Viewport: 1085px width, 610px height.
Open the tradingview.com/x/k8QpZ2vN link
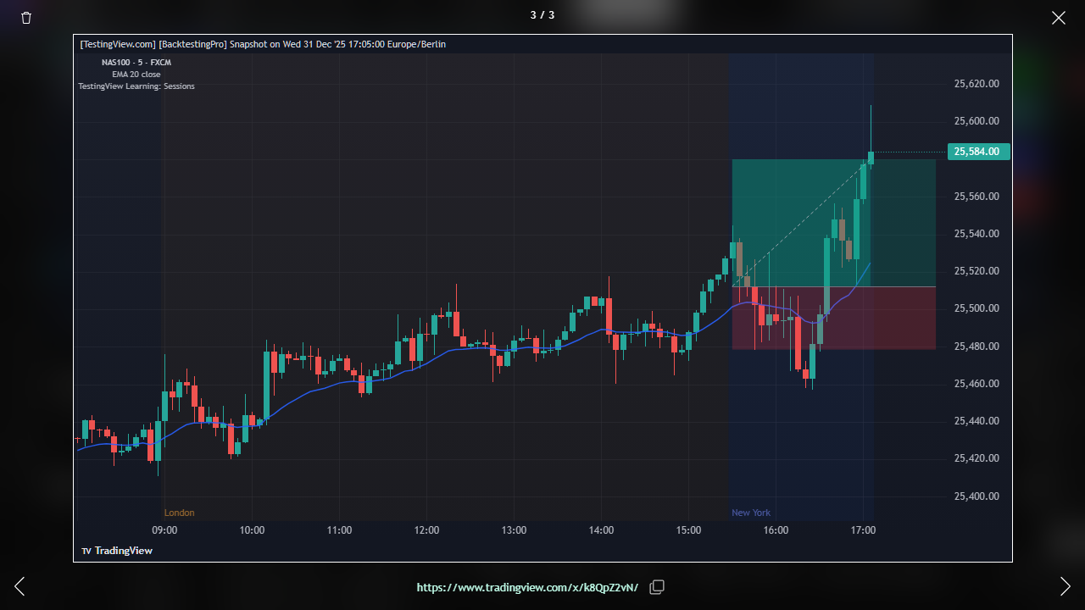click(x=527, y=587)
